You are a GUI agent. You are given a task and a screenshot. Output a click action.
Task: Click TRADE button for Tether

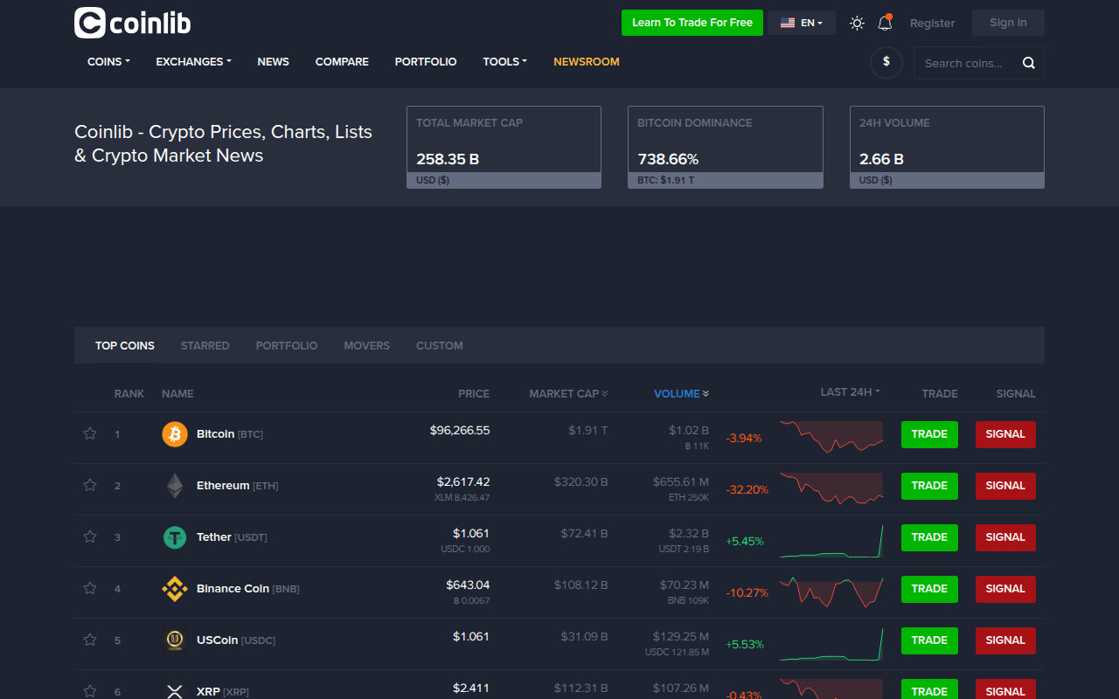click(929, 537)
